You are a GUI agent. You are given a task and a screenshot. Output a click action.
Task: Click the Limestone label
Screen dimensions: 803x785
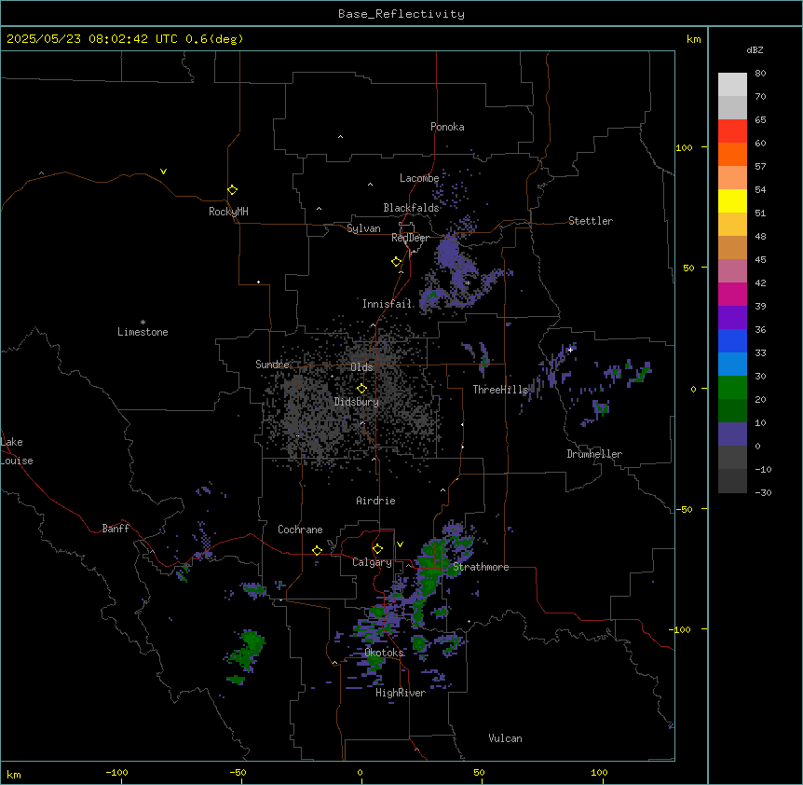coord(143,332)
